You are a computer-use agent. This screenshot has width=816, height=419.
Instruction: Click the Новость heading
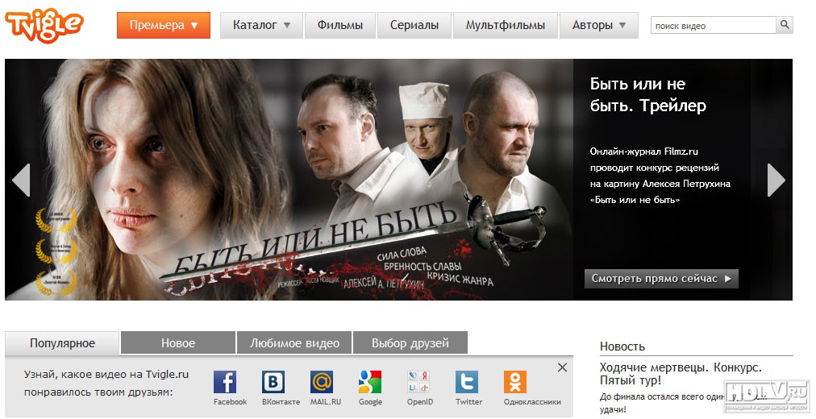point(622,346)
